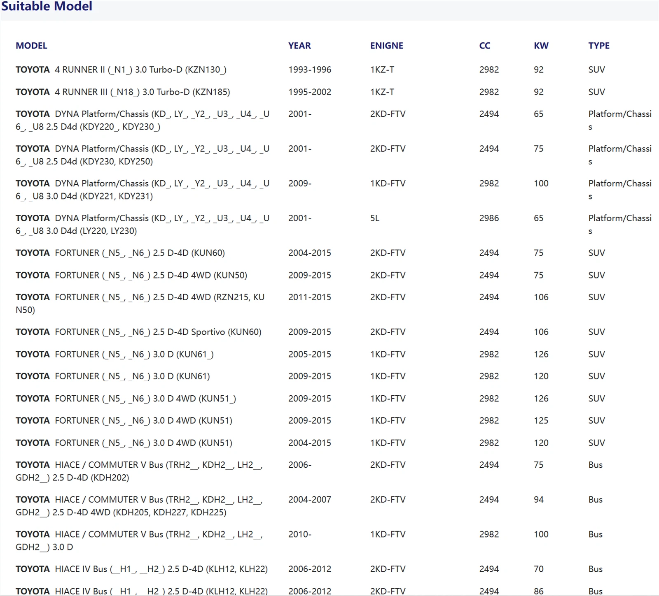Screen dimensions: 659x596
Task: Click the 4 RUNNER II KZN130 model row
Action: (121, 70)
